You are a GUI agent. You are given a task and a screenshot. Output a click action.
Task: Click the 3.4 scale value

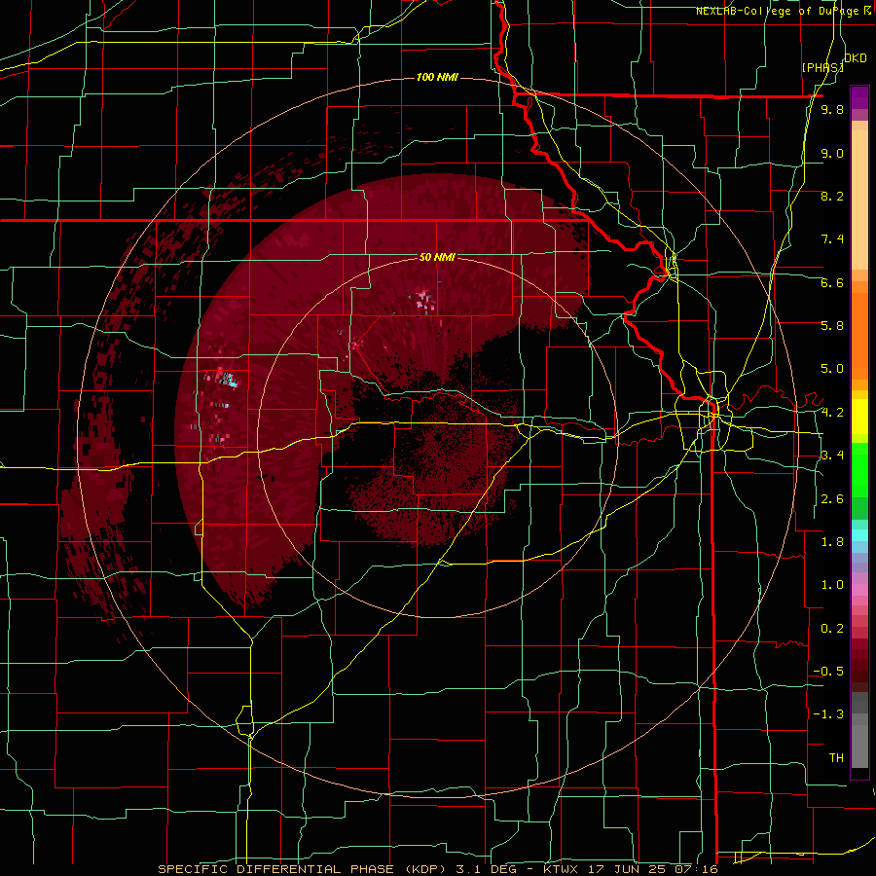coord(832,456)
